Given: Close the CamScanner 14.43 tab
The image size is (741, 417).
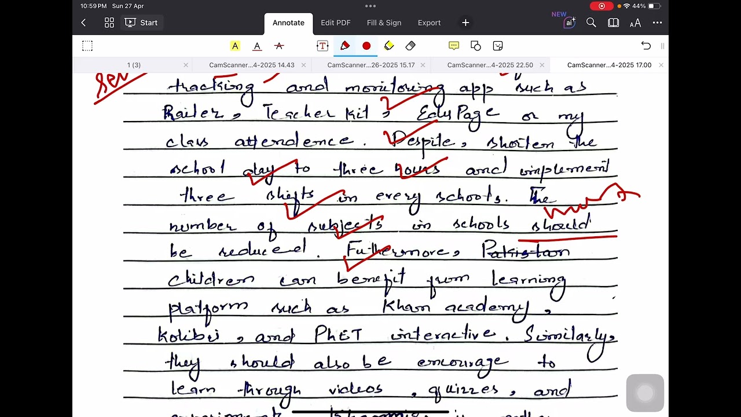Looking at the screenshot, I should (x=303, y=65).
